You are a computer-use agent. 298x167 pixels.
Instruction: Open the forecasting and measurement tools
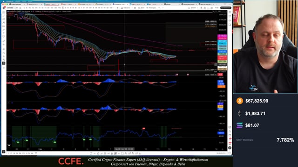point(4,26)
